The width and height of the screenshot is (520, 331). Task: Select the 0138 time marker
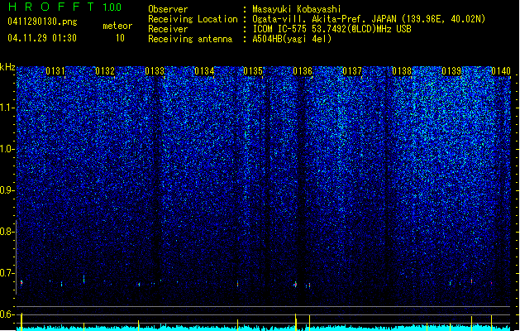(x=402, y=71)
